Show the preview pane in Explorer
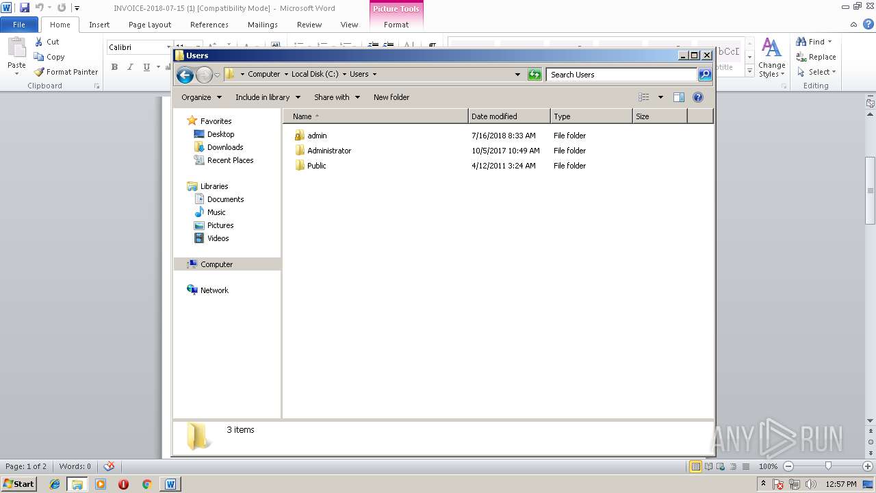This screenshot has height=493, width=876. click(x=679, y=97)
